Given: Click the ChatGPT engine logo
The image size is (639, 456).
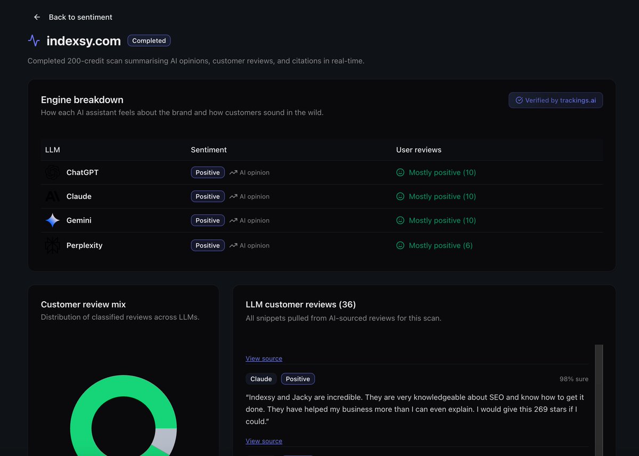Looking at the screenshot, I should tap(52, 172).
